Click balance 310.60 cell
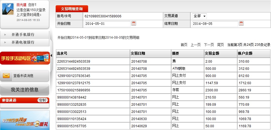 click(254, 61)
